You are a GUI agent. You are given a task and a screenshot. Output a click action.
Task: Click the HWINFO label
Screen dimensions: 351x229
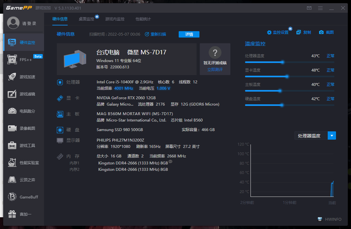coord(333,219)
